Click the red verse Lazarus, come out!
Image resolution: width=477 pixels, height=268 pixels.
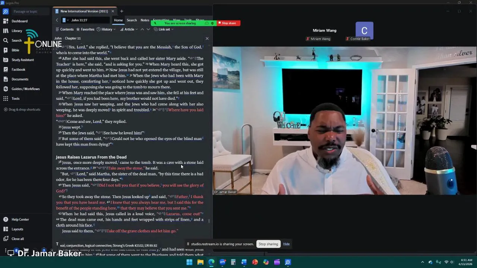[x=183, y=214]
